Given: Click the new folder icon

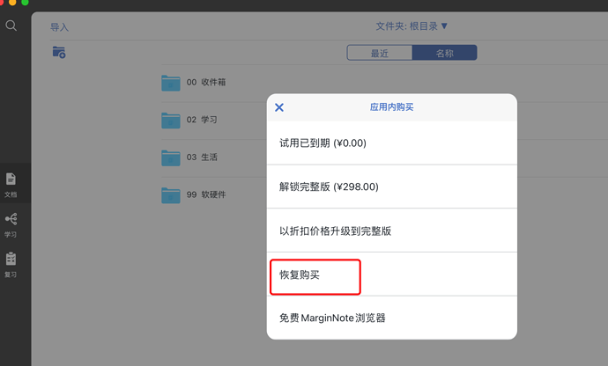Looking at the screenshot, I should coord(59,52).
